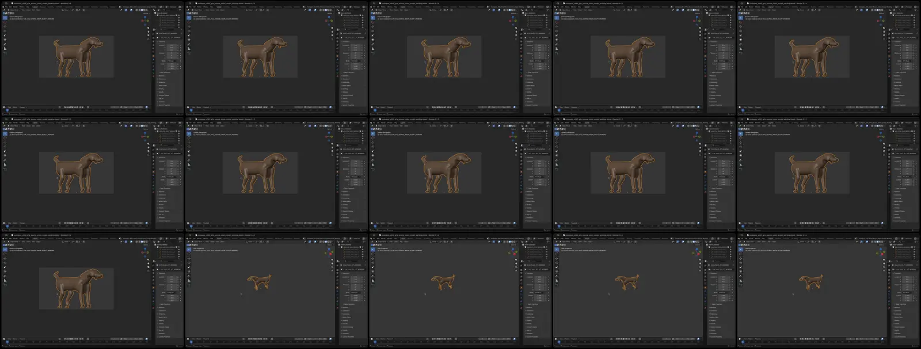Select the Cursor tool in the first frame
Image resolution: width=921 pixels, height=349 pixels.
5,22
